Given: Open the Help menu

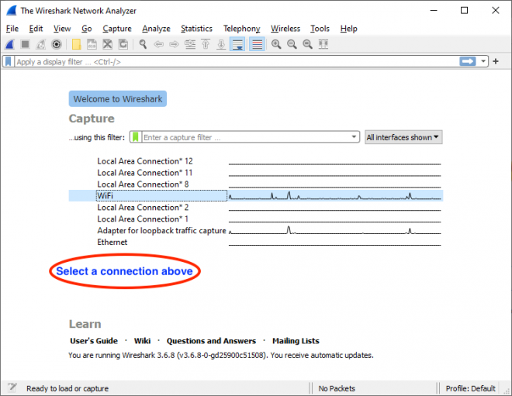Looking at the screenshot, I should 349,29.
